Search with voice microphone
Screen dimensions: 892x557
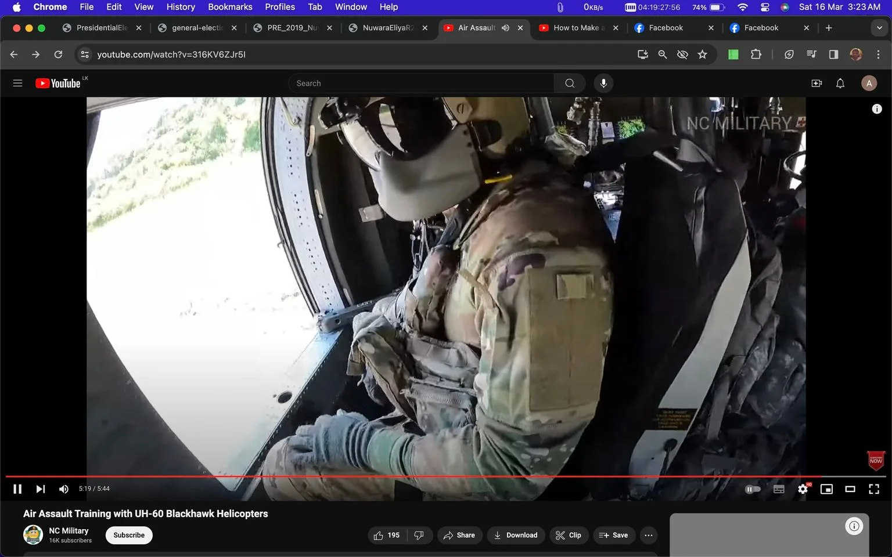tap(603, 83)
